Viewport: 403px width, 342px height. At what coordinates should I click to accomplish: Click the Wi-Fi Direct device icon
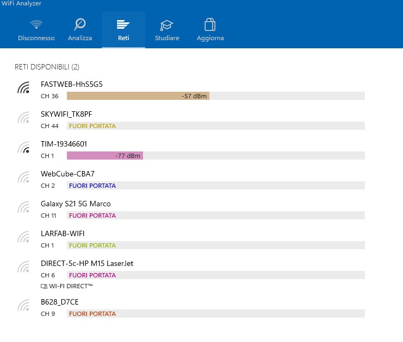[44, 286]
